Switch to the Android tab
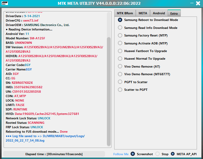203x159 pixels. (x=159, y=13)
